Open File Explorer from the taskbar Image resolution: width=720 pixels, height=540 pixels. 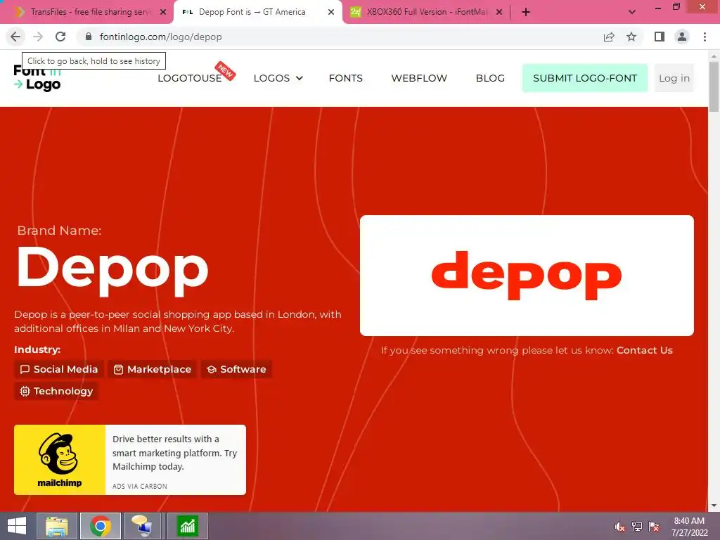(57, 526)
